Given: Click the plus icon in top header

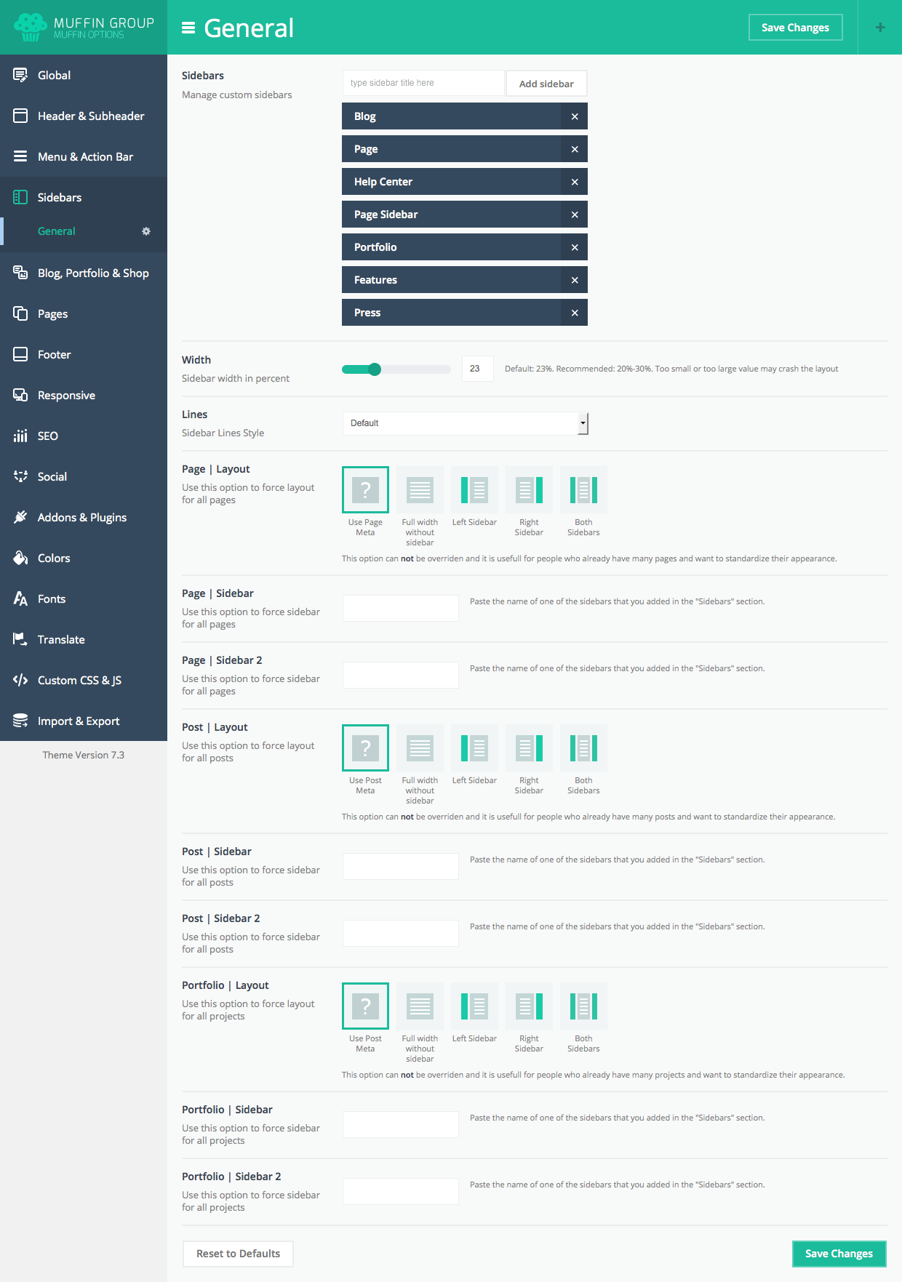Looking at the screenshot, I should coord(879,28).
